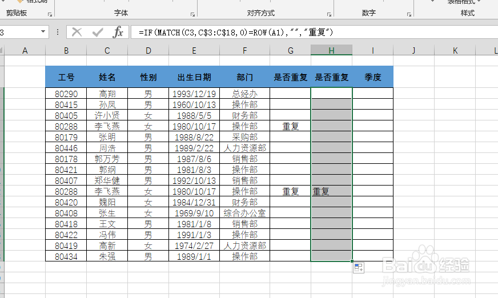Select 工号 cell 80434
Viewport: 498px width, 298px height.
(66, 256)
